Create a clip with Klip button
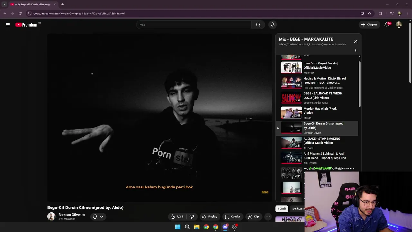This screenshot has height=232, width=412. point(253,217)
